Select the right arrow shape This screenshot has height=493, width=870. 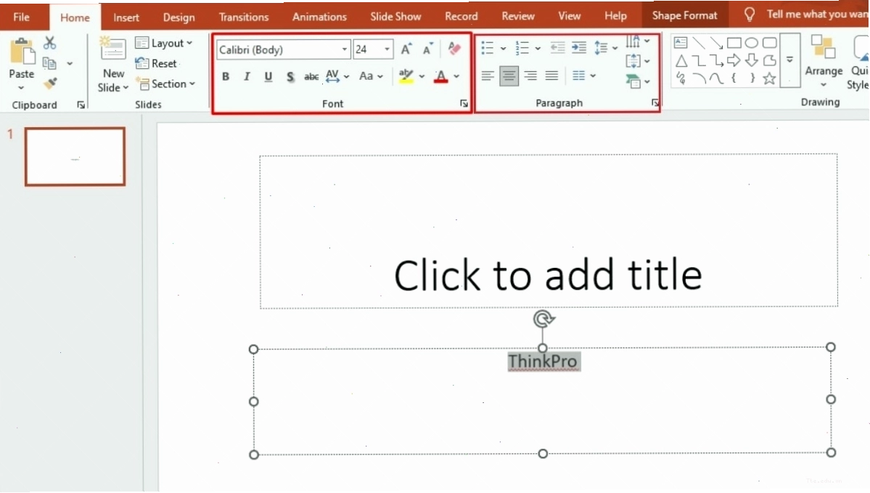coord(734,60)
